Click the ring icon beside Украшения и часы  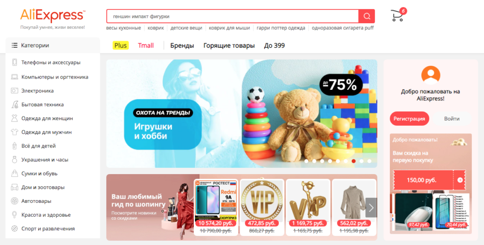pos(15,160)
